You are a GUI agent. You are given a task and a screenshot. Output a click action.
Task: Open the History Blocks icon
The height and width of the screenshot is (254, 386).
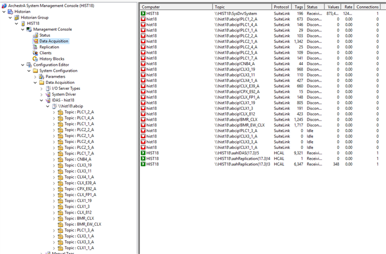pos(36,59)
